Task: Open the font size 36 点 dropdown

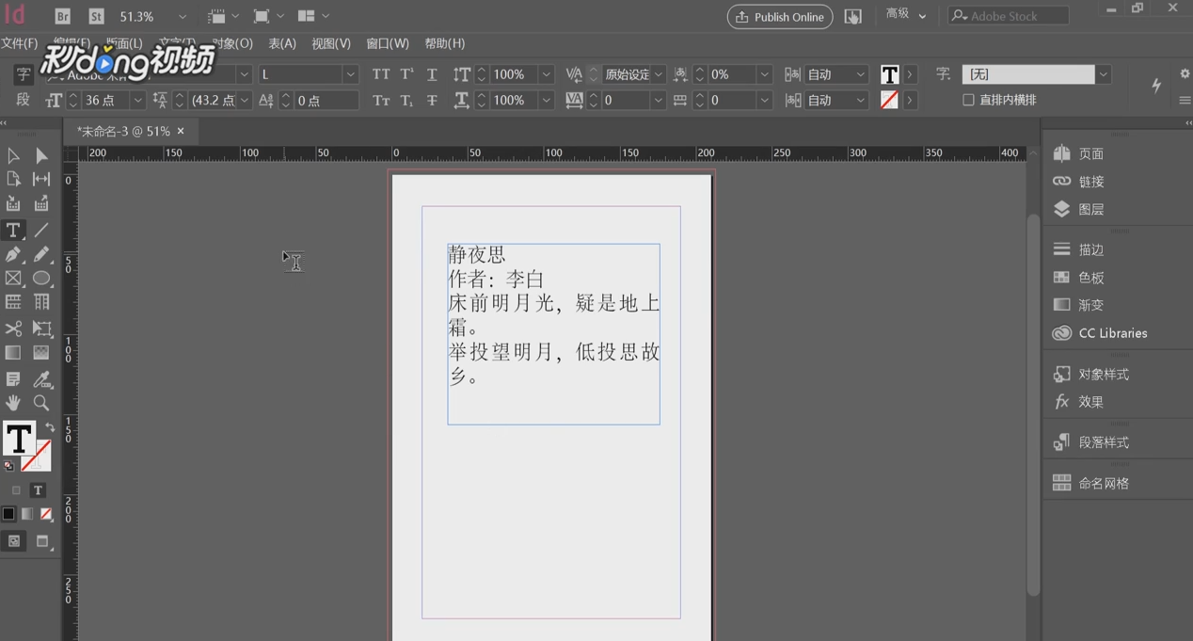Action: click(137, 100)
